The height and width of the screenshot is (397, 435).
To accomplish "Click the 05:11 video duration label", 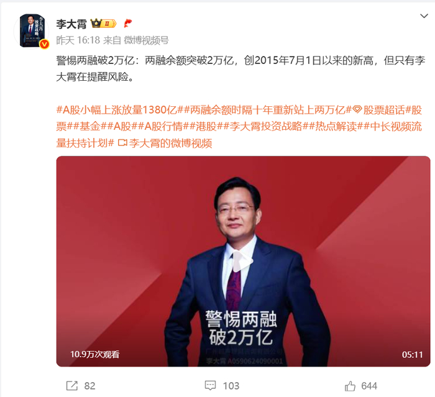I will [412, 354].
